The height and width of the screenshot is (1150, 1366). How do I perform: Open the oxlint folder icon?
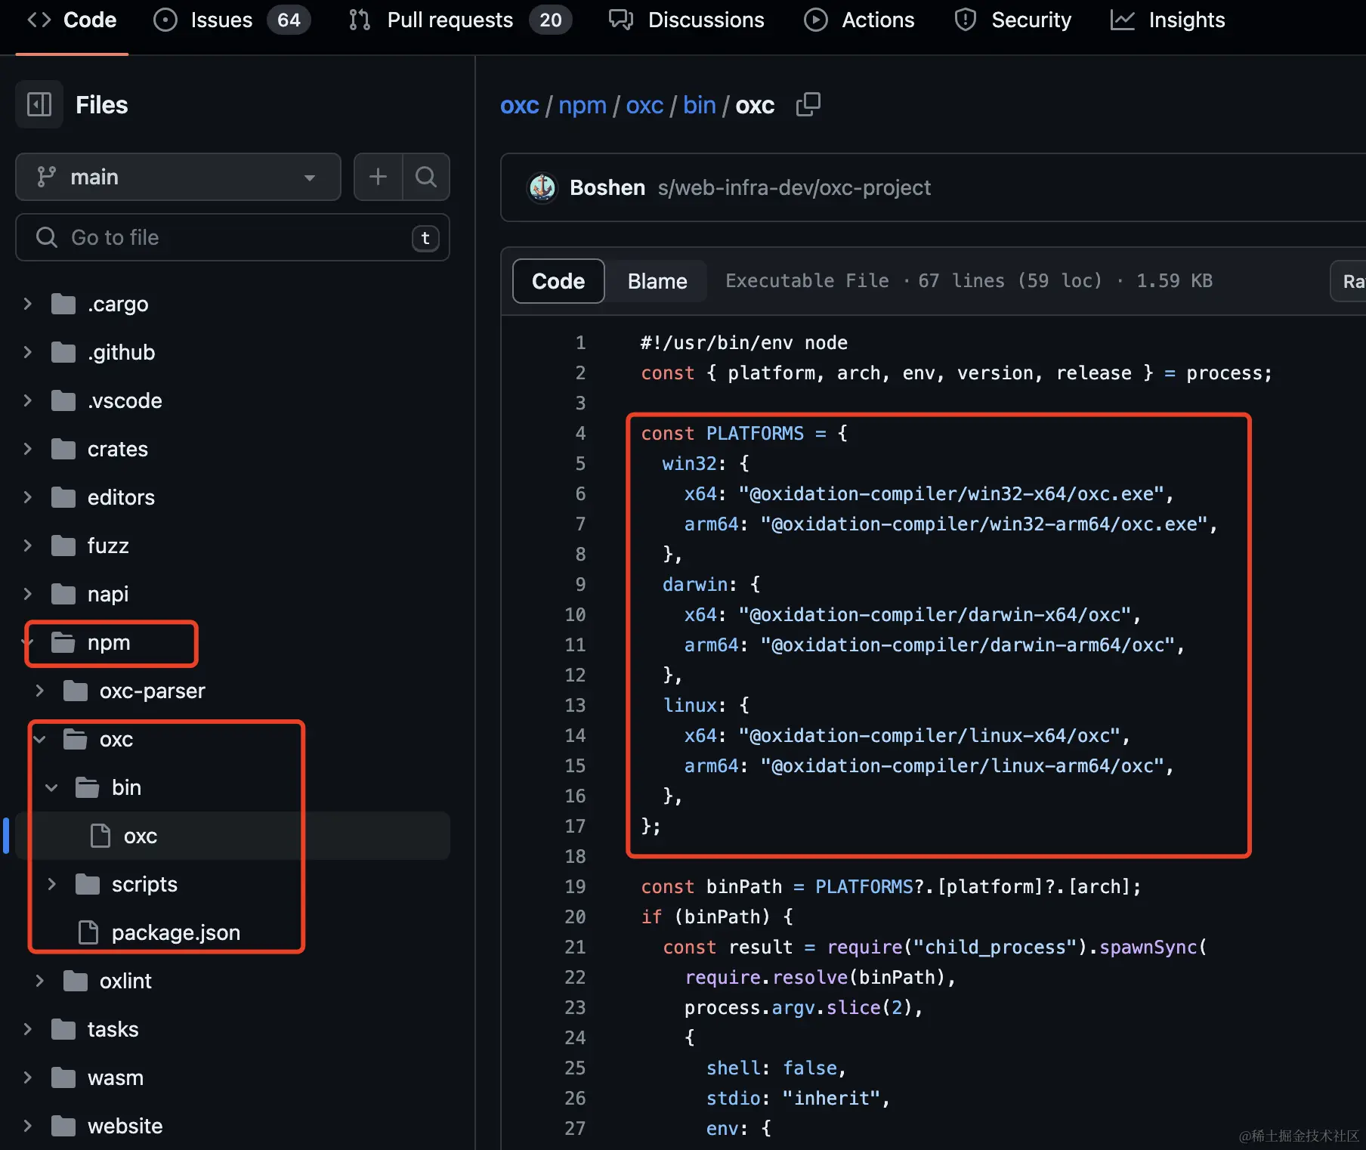point(76,981)
